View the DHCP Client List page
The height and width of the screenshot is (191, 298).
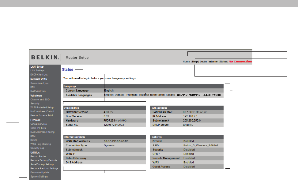pos(39,75)
